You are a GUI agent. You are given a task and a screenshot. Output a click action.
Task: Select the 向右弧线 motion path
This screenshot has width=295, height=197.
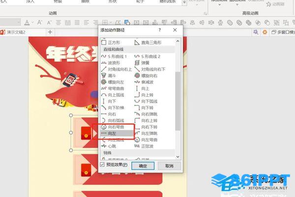point(113,120)
